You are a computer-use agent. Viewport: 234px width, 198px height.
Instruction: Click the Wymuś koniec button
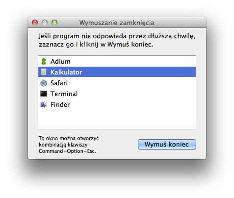tap(167, 144)
